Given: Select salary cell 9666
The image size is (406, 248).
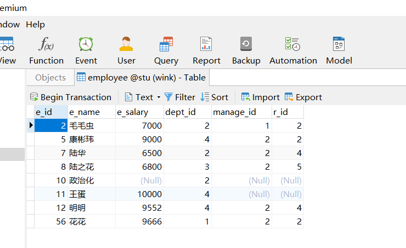Looking at the screenshot, I should pyautogui.click(x=139, y=221).
